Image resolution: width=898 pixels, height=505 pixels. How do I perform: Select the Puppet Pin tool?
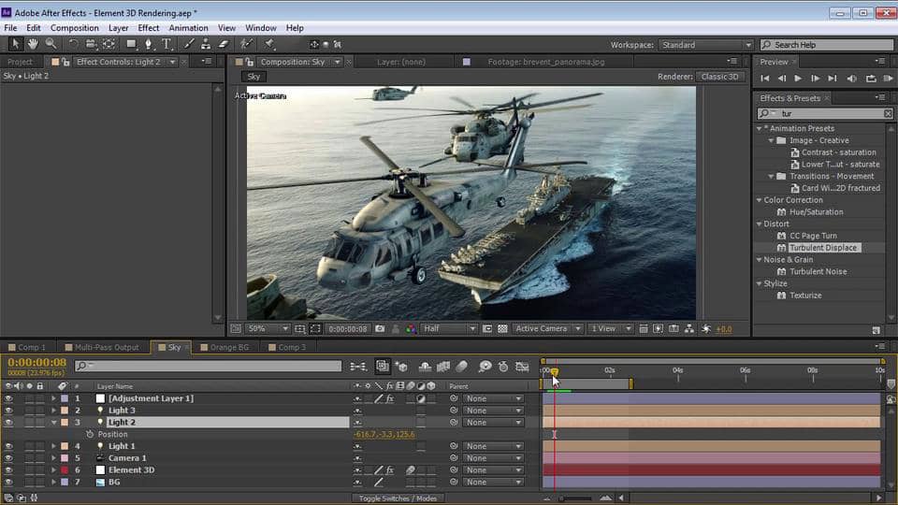[x=269, y=44]
